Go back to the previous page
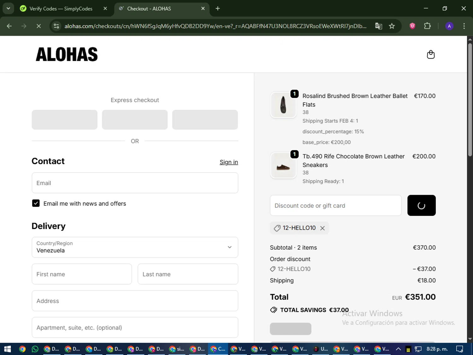 click(9, 26)
